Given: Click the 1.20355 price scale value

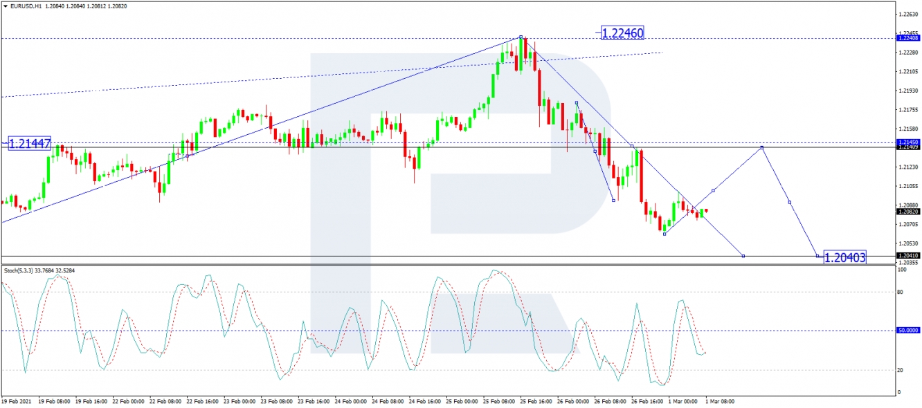Looking at the screenshot, I should click(x=907, y=263).
